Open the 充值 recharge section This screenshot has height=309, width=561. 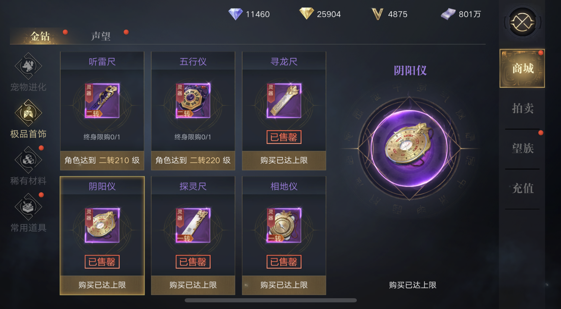[x=523, y=188]
